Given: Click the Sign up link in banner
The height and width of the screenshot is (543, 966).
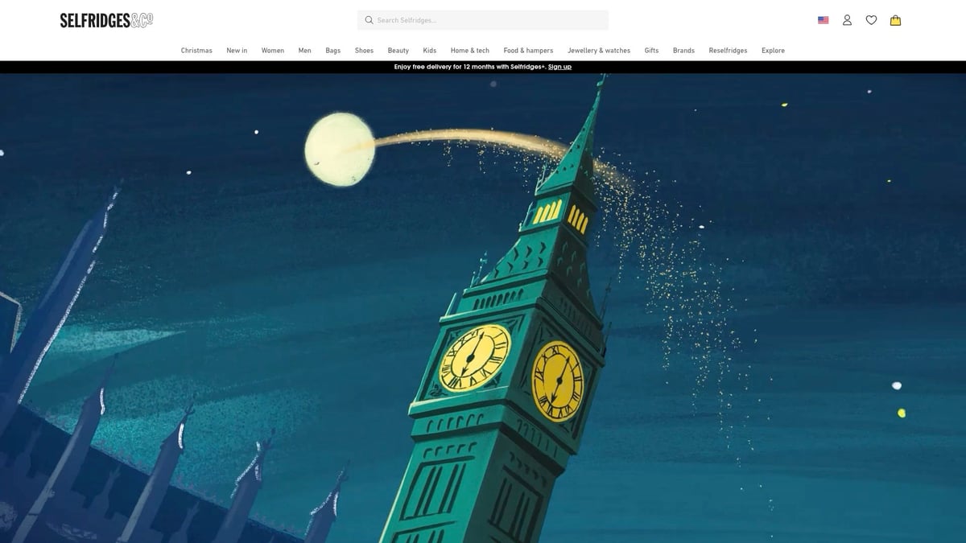Looking at the screenshot, I should tap(559, 67).
